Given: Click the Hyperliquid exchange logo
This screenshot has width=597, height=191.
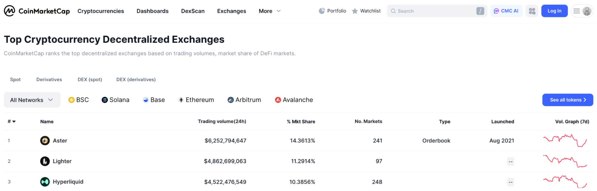Looking at the screenshot, I should pyautogui.click(x=45, y=182).
